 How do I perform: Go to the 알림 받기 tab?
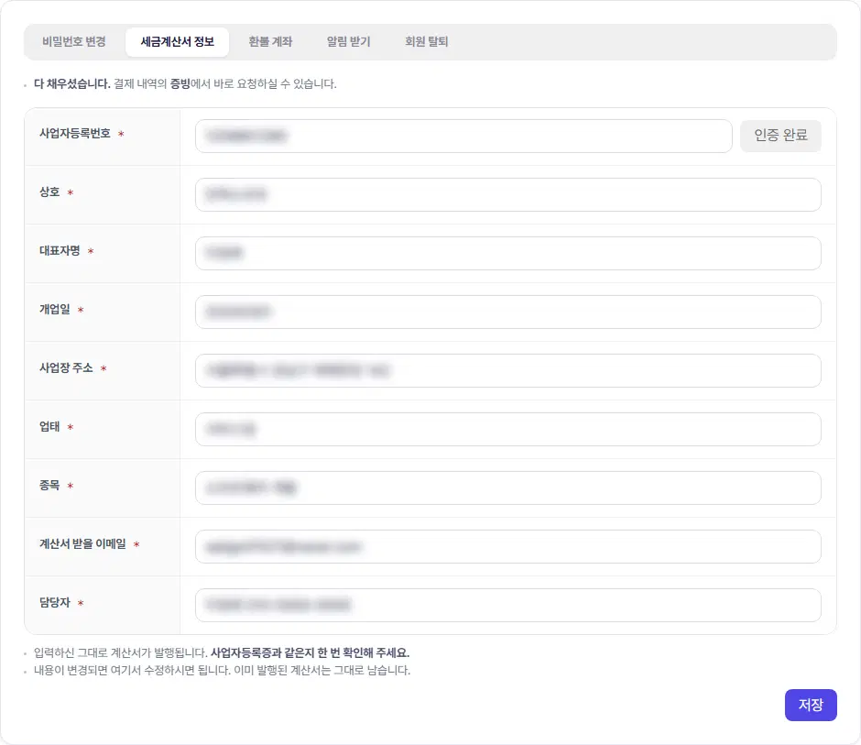349,42
